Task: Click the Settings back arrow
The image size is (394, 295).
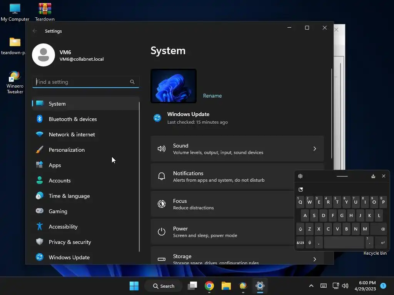Action: point(35,31)
